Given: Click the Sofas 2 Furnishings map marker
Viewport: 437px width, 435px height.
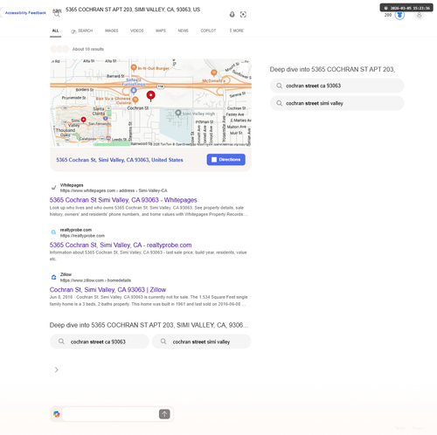Looking at the screenshot, I should pos(134,91).
